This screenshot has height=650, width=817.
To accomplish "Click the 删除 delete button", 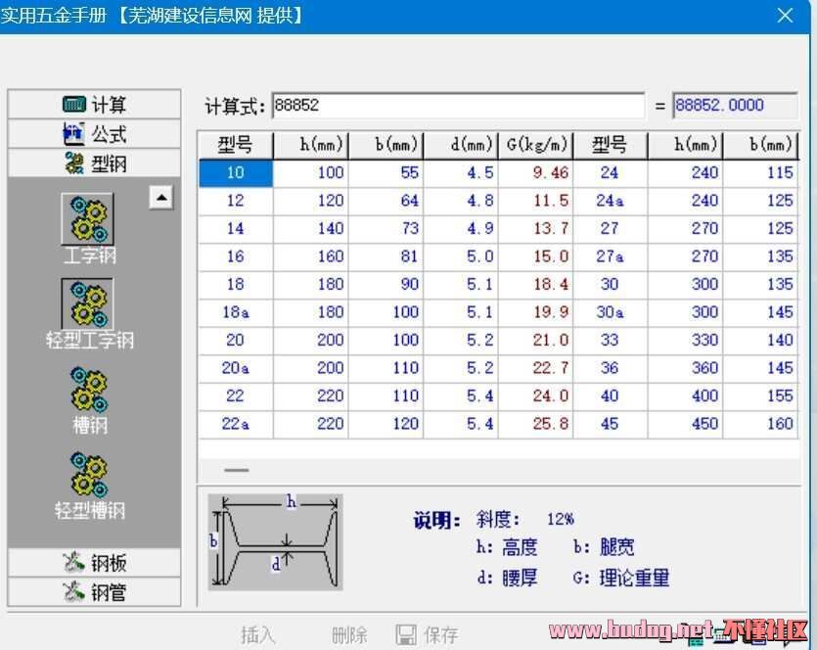I will pos(349,634).
